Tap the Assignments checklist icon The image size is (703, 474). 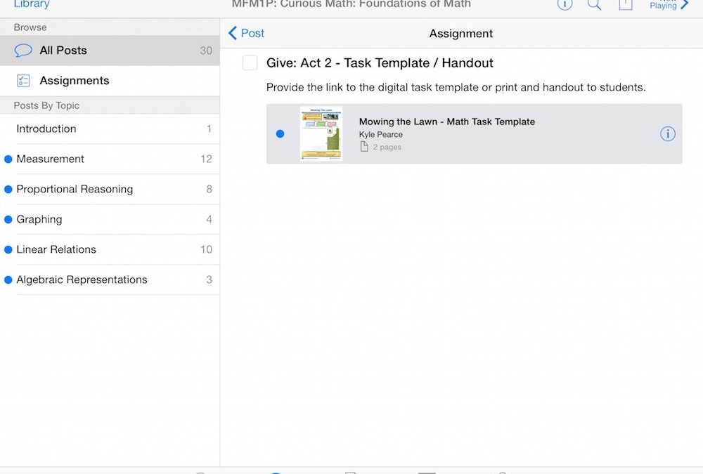click(x=23, y=81)
